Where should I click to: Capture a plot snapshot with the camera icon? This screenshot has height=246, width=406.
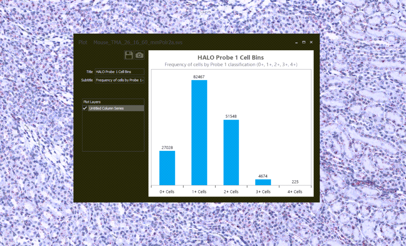(x=139, y=55)
